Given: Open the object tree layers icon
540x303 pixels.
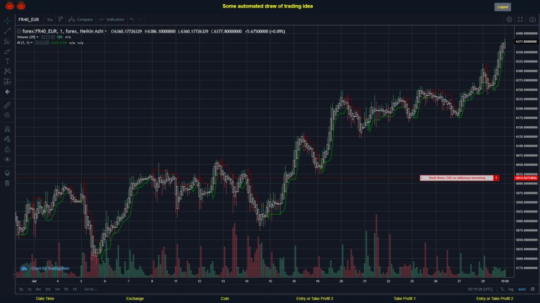Looking at the screenshot, I should click(7, 173).
